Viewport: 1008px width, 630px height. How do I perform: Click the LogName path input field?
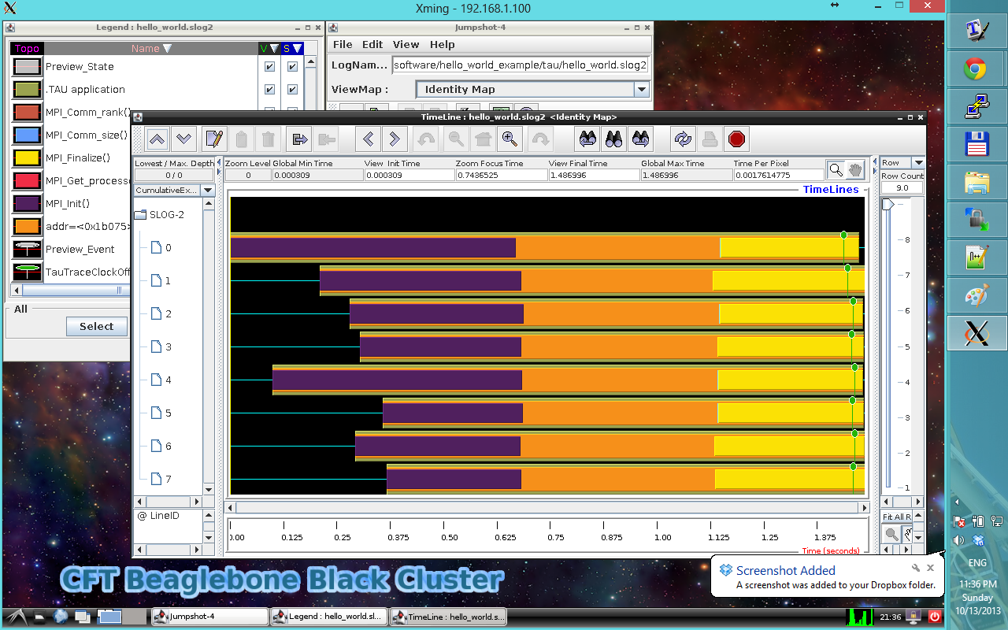point(521,65)
